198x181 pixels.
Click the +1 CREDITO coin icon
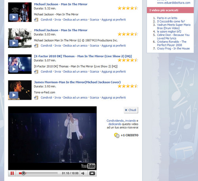[117, 135]
